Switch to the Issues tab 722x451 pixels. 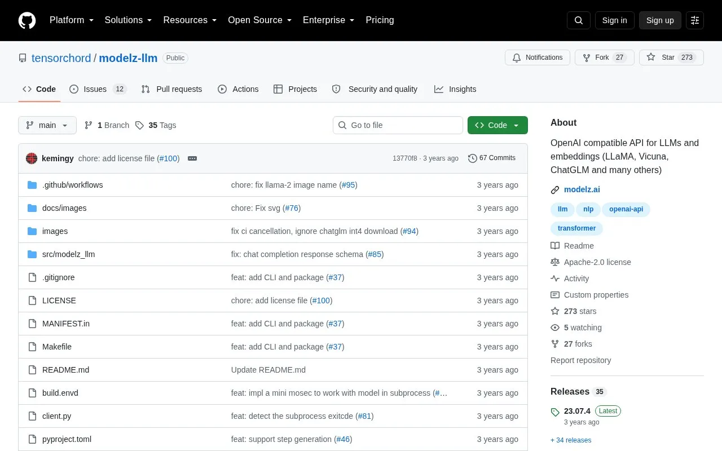tap(98, 89)
